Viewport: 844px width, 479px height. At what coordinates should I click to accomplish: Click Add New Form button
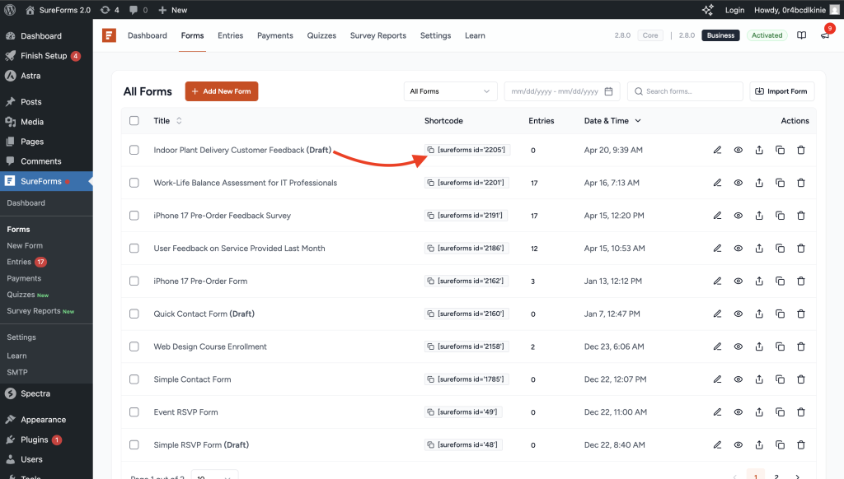222,91
